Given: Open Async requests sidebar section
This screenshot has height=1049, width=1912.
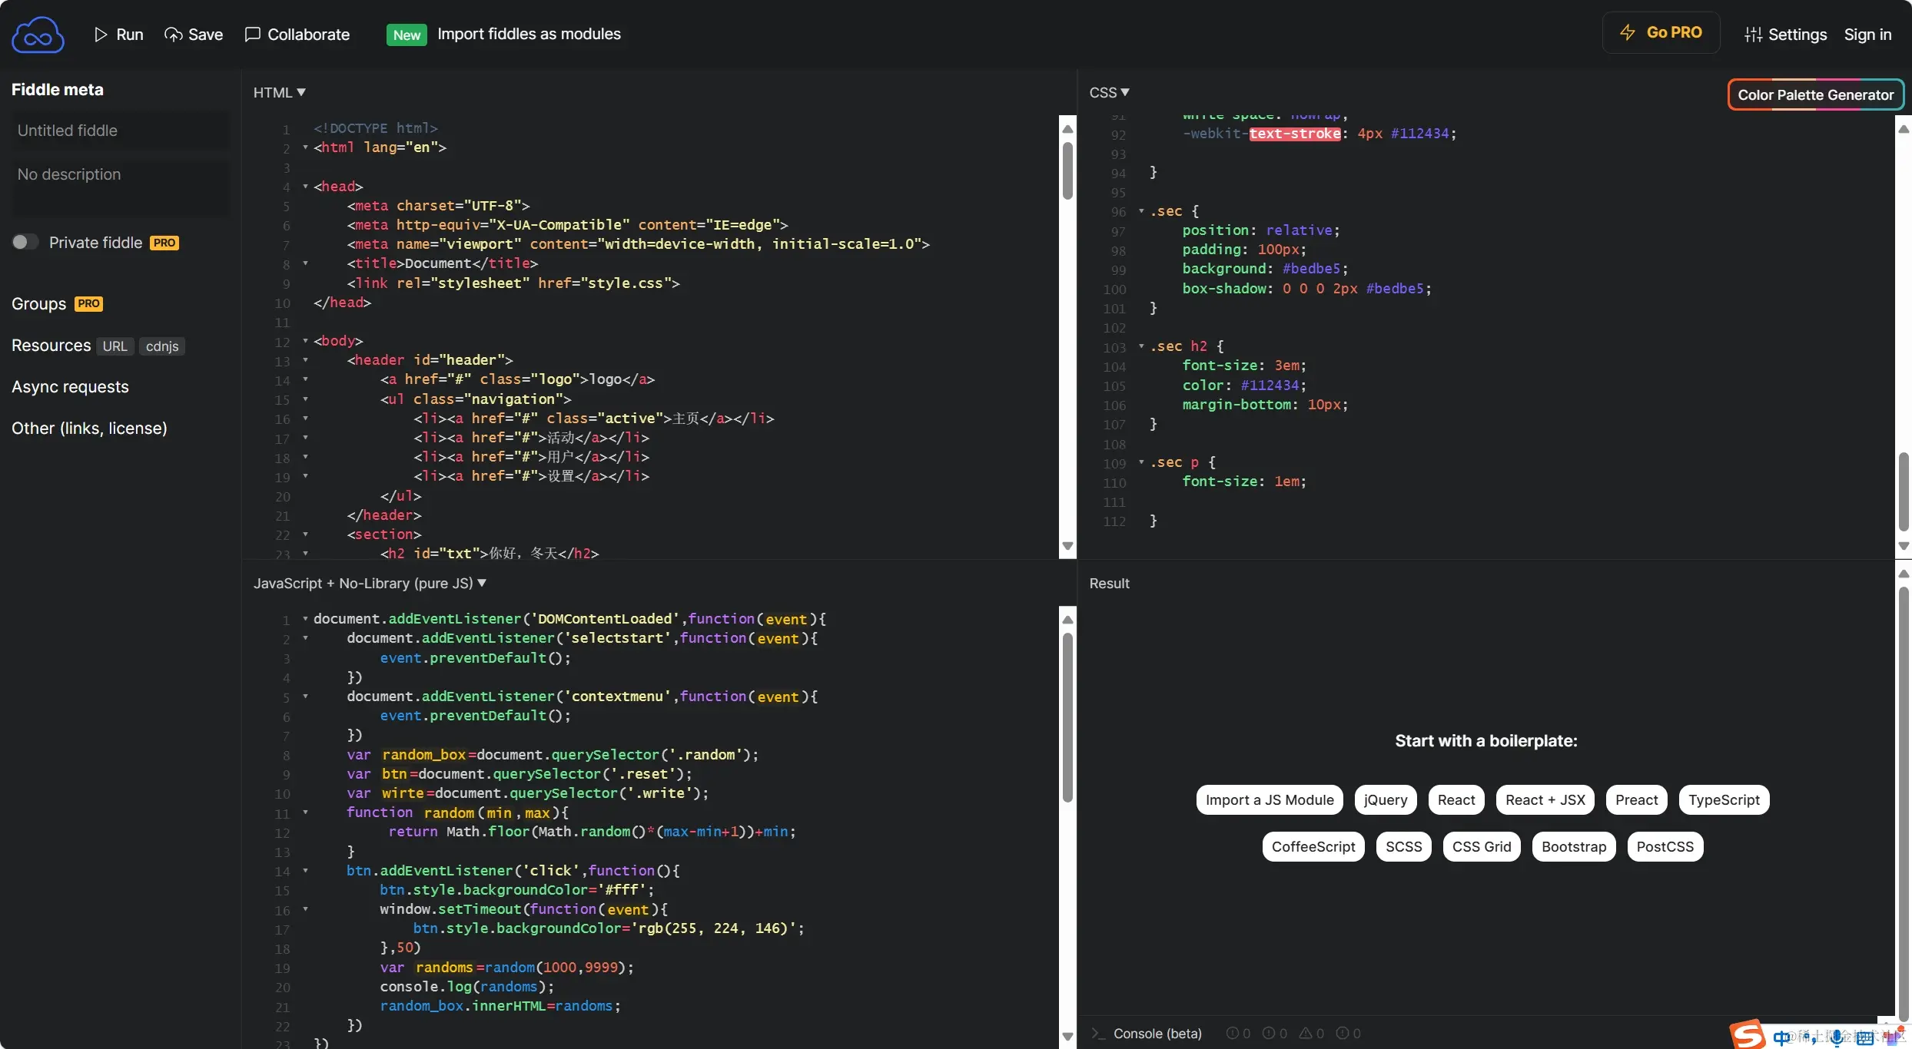Looking at the screenshot, I should pyautogui.click(x=70, y=387).
